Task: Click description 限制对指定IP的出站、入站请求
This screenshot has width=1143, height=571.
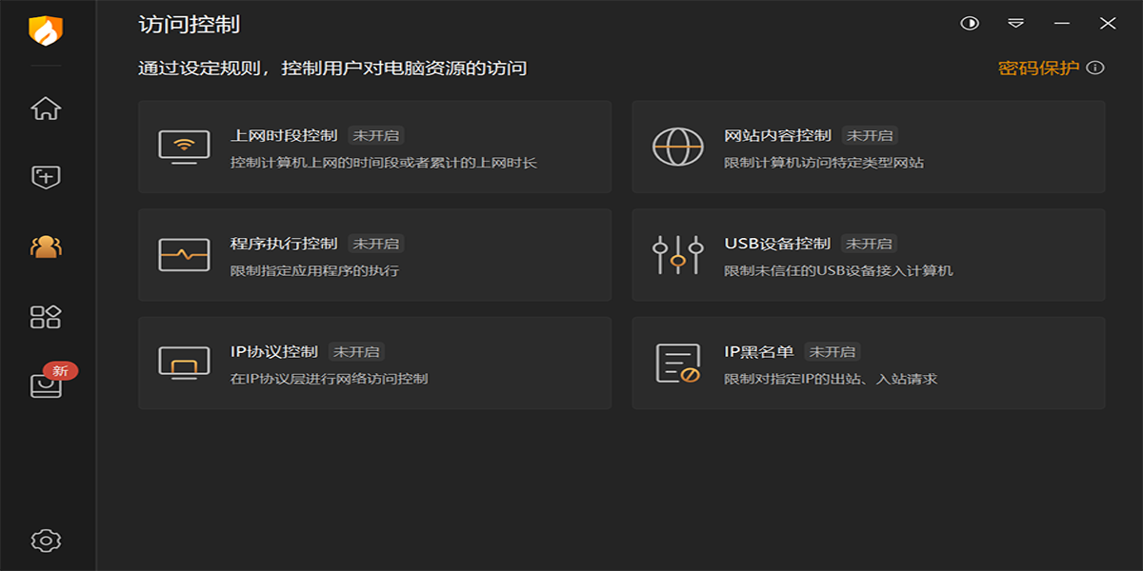Action: coord(831,379)
